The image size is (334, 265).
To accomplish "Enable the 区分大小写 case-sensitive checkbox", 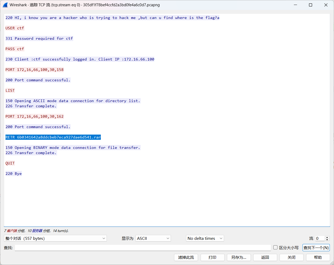I will coord(275,247).
